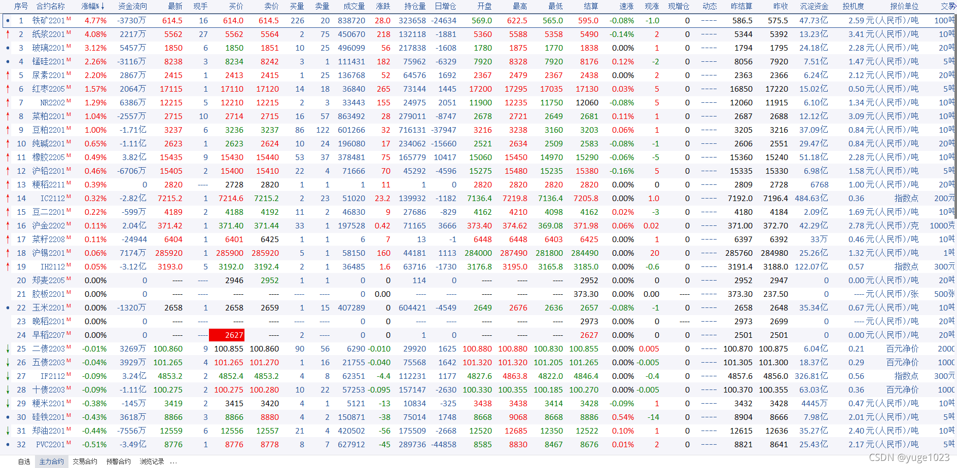The width and height of the screenshot is (957, 468).
Task: Switch to the 主力合约 tab
Action: tap(52, 461)
